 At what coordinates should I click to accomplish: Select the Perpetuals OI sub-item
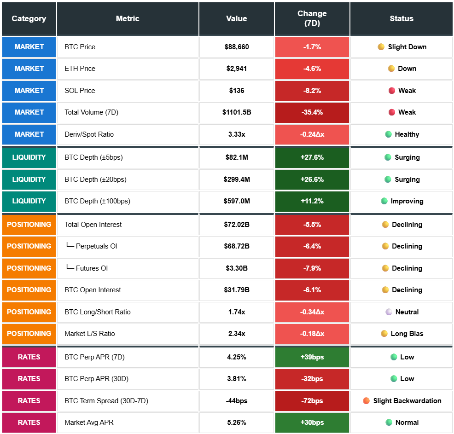96,246
